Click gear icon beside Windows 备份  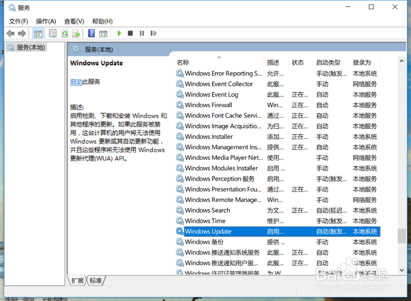tap(180, 241)
